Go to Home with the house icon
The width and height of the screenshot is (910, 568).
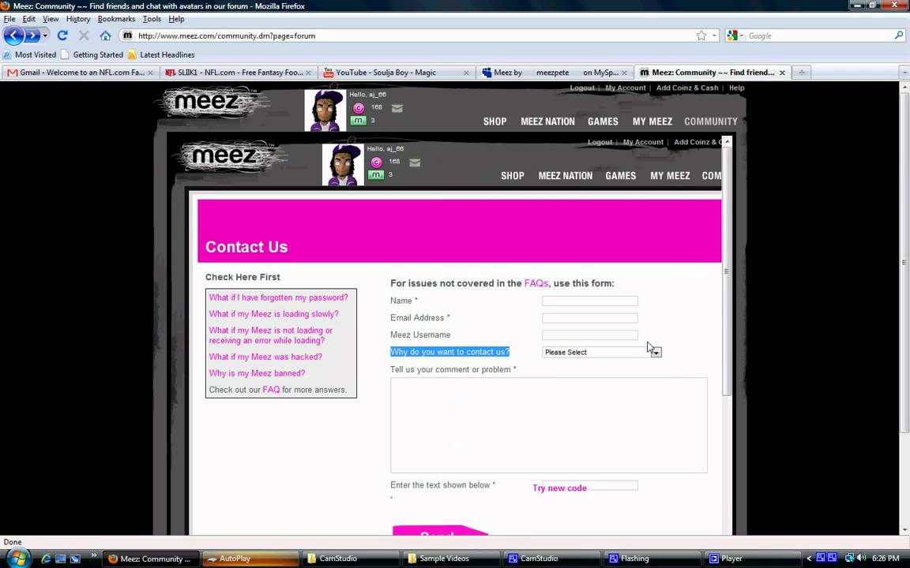[x=105, y=35]
